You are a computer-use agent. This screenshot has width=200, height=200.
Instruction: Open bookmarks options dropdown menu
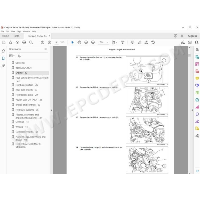pyautogui.click(x=12, y=56)
